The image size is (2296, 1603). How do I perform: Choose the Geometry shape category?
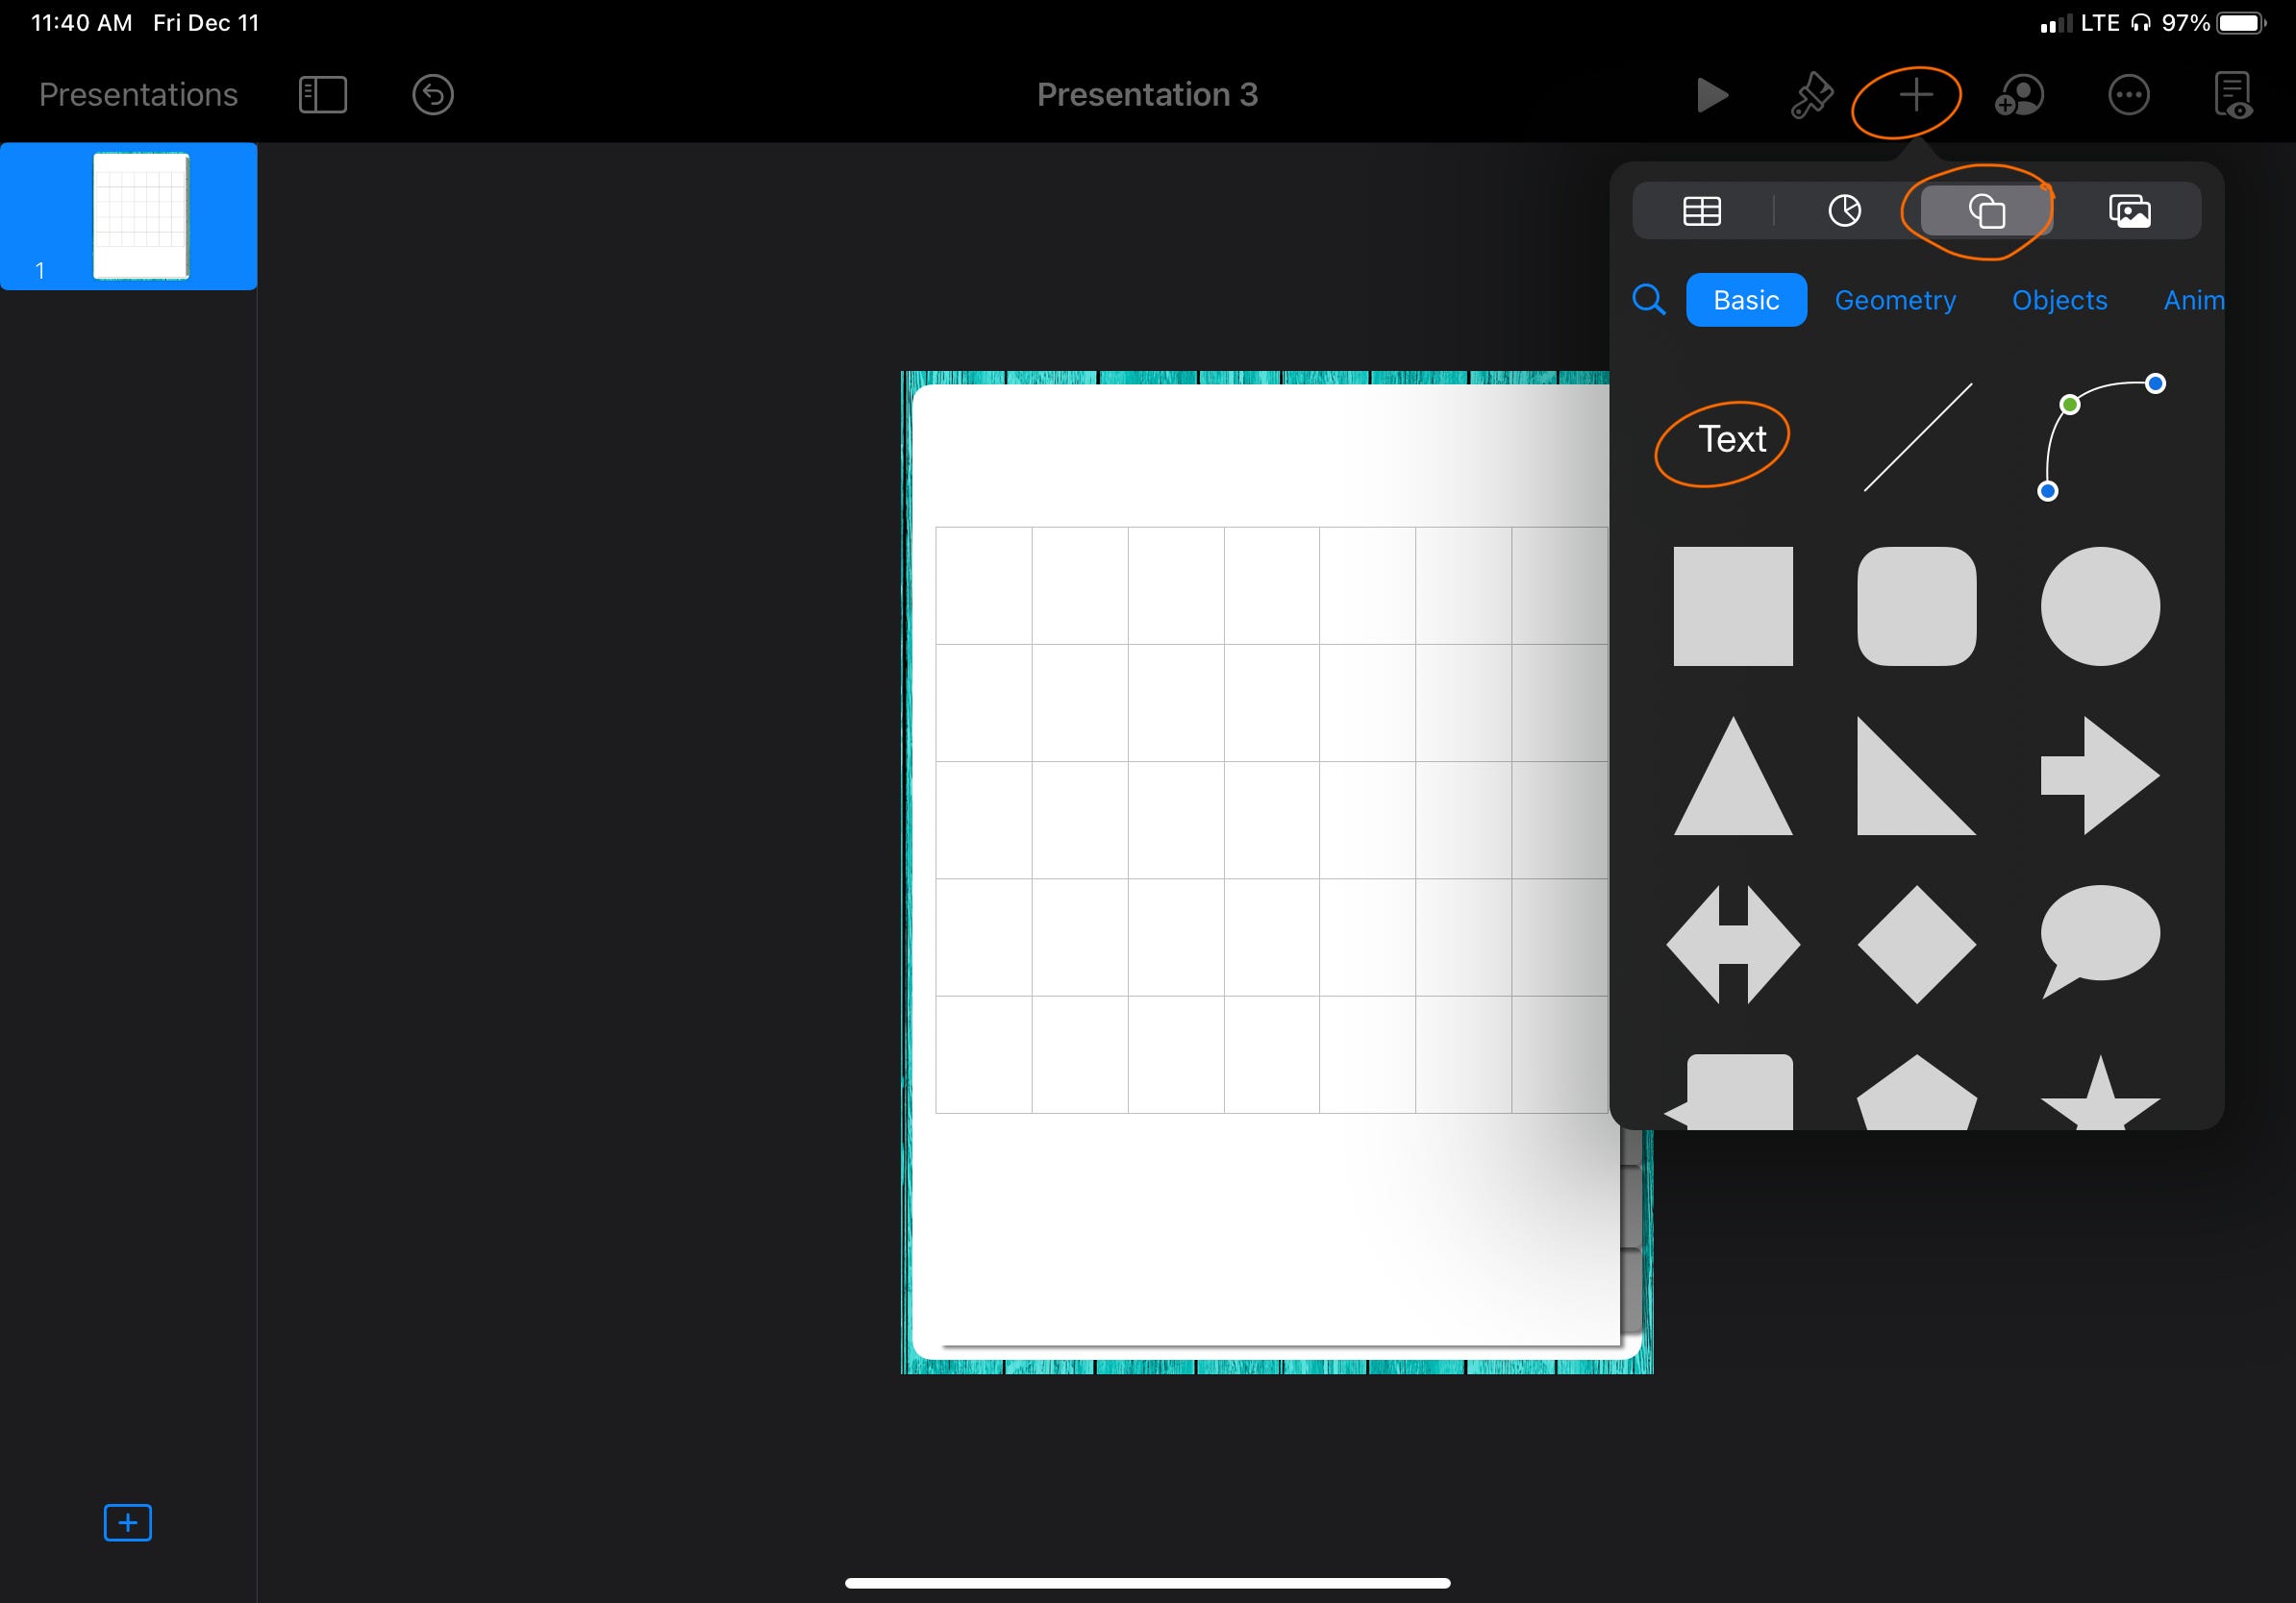click(1894, 300)
